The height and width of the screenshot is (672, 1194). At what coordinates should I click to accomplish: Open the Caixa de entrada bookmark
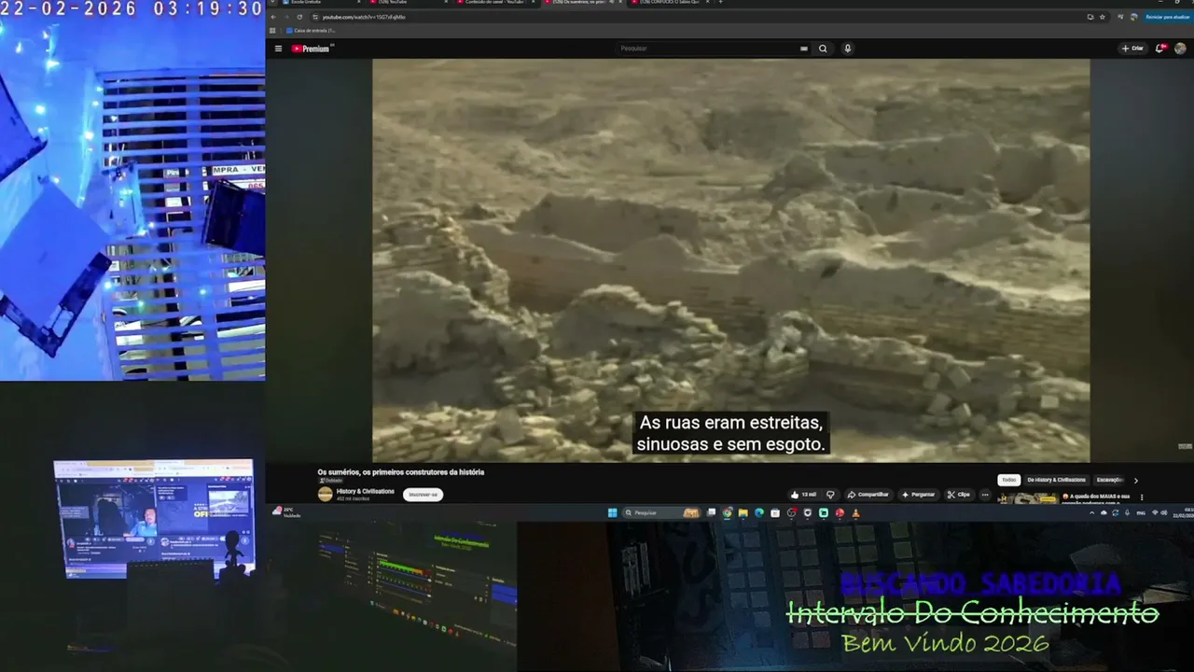coord(312,31)
